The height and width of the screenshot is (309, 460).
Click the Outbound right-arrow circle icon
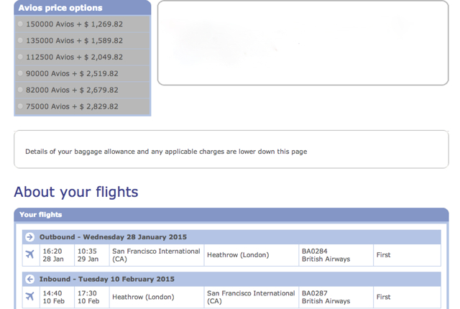29,237
